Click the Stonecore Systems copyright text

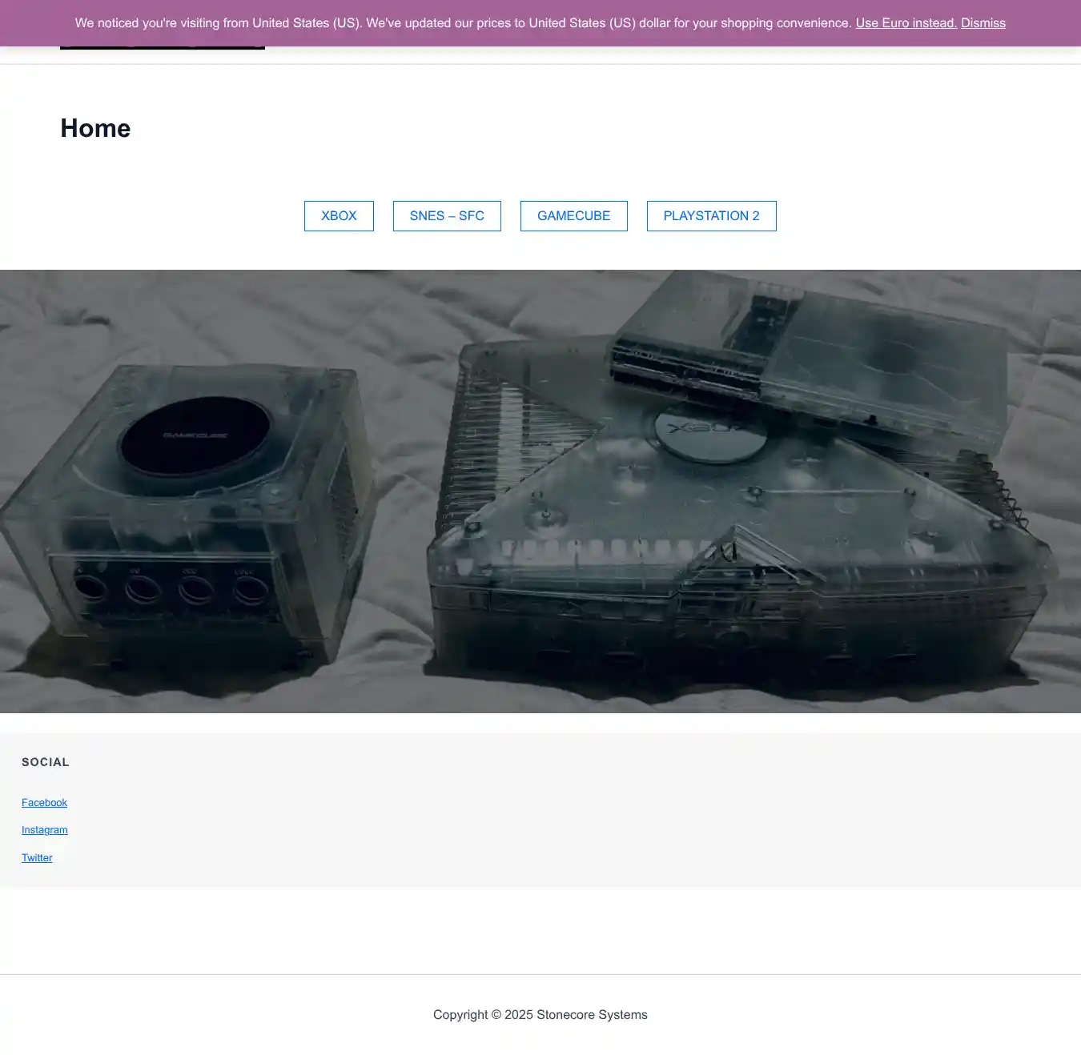tap(540, 1015)
